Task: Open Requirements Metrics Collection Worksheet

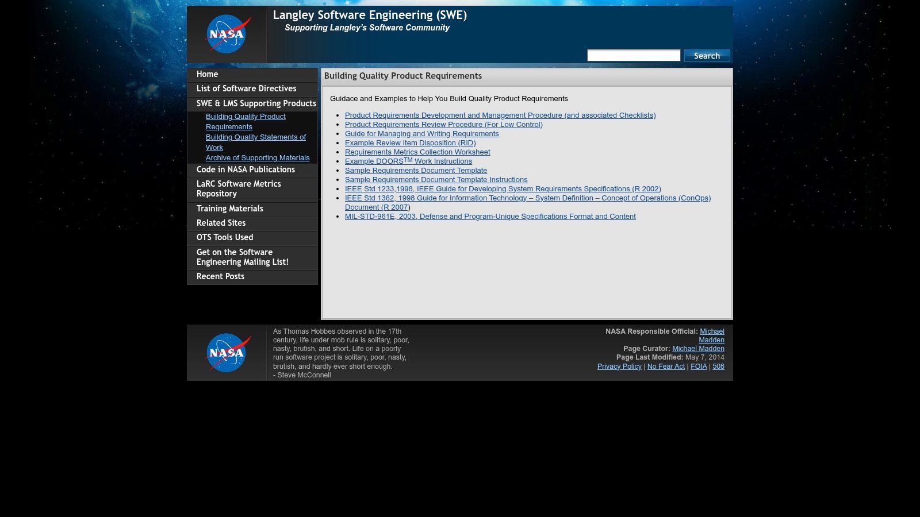Action: point(417,152)
